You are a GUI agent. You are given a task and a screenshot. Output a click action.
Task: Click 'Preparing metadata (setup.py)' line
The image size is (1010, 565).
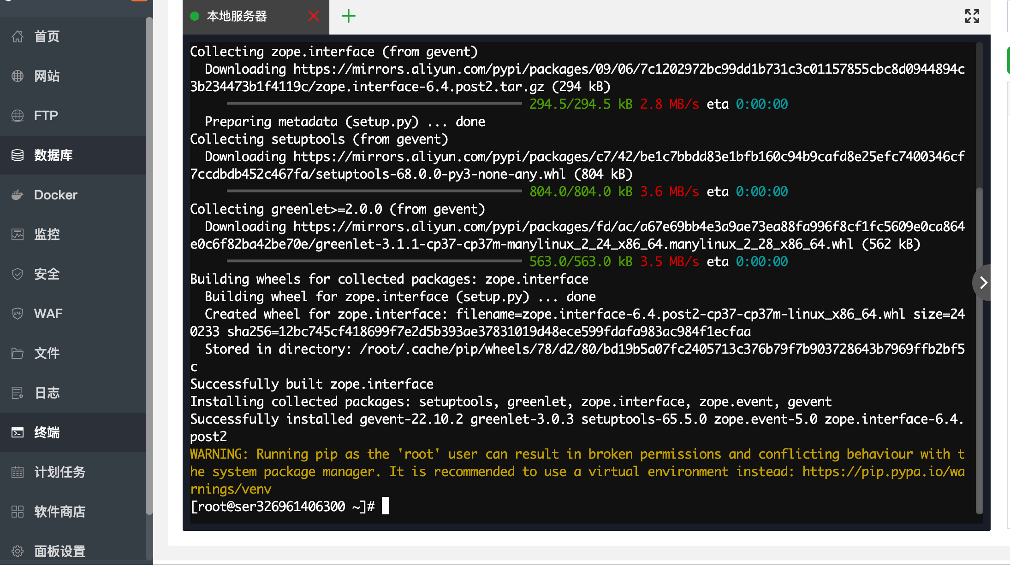coord(345,122)
